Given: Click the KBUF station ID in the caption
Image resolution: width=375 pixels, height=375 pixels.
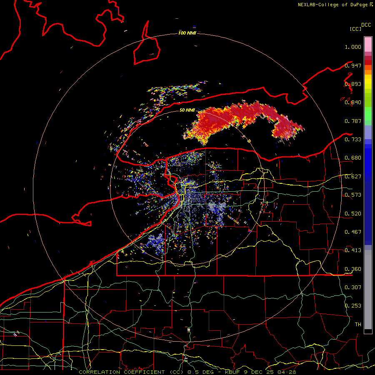Looking at the screenshot, I should coord(233,372).
